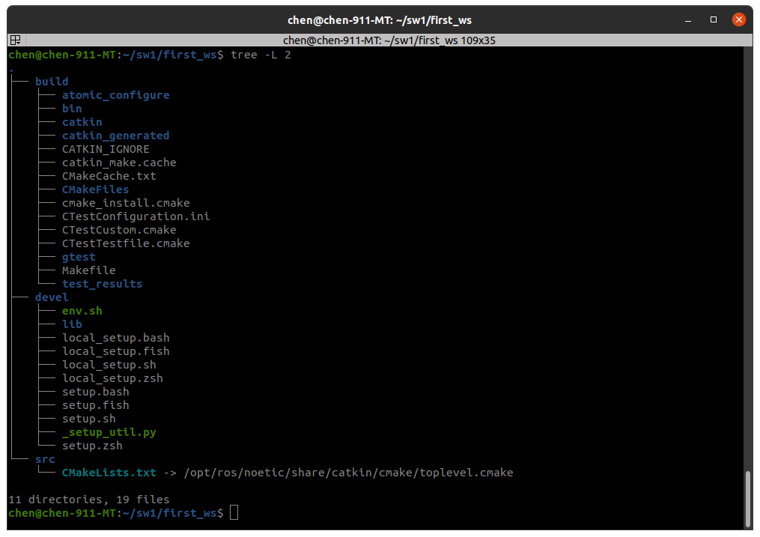Viewport: 760px width, 537px height.
Task: Click the 'CTestCustom.cmake' file name
Action: pyautogui.click(x=119, y=230)
